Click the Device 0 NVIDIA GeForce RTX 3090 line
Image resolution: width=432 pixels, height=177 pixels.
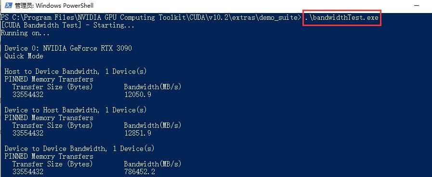pos(68,49)
